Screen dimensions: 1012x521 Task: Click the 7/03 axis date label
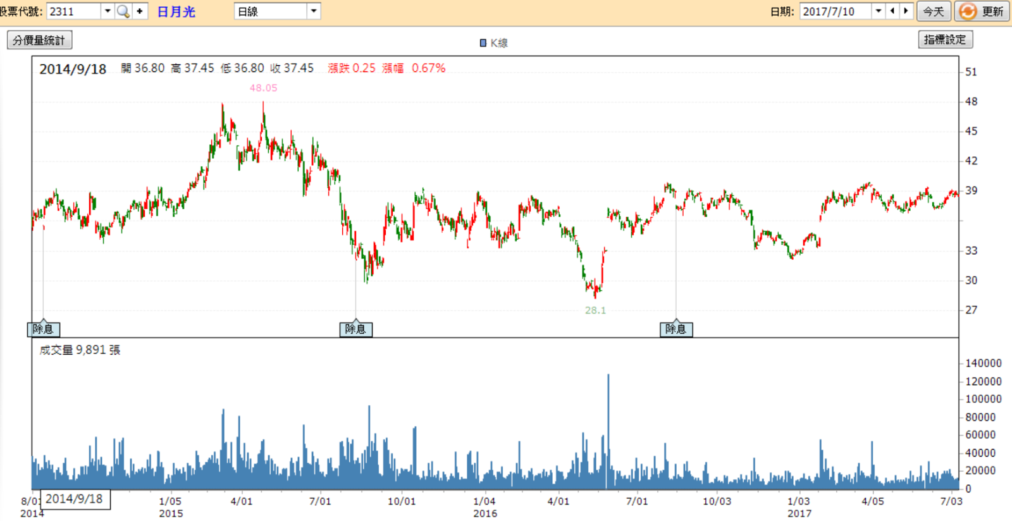(x=951, y=501)
